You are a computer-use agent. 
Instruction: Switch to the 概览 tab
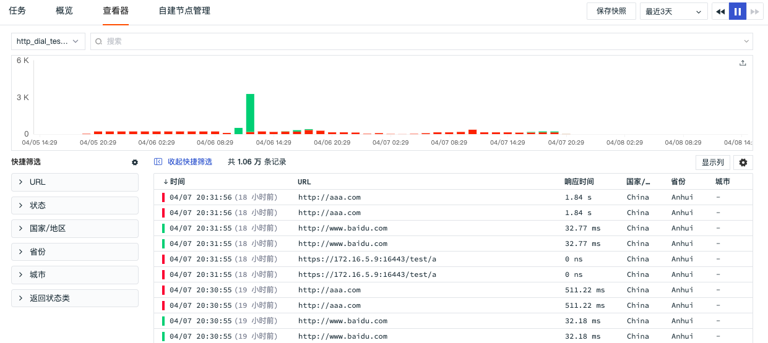point(64,11)
